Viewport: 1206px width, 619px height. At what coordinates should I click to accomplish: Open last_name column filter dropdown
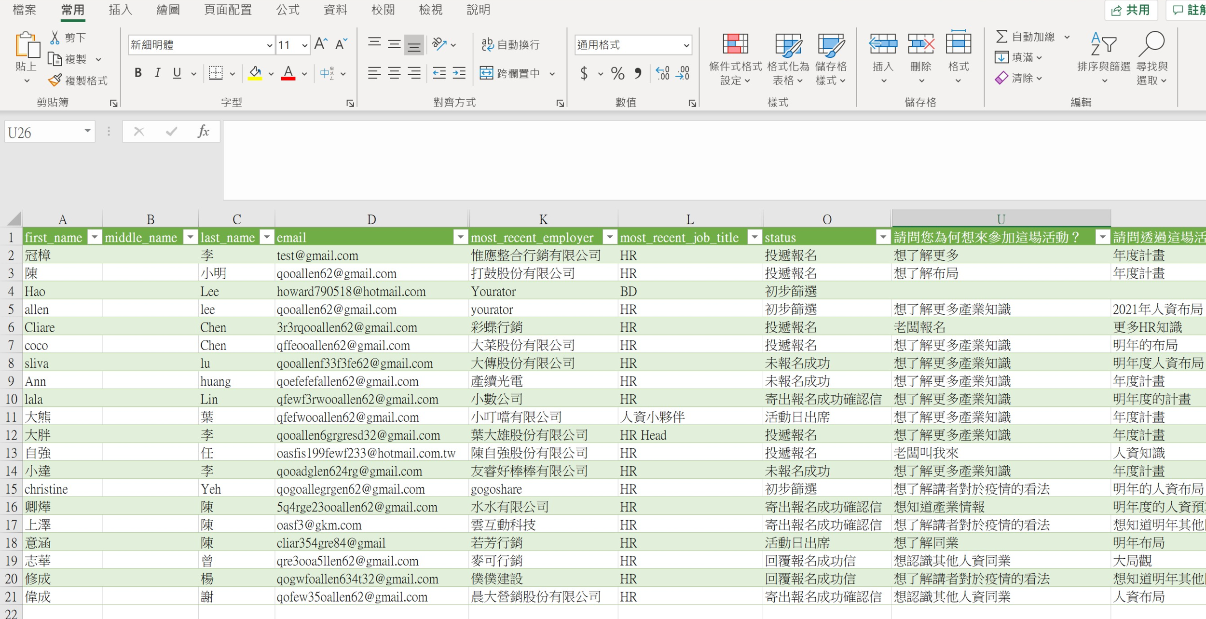pyautogui.click(x=267, y=237)
